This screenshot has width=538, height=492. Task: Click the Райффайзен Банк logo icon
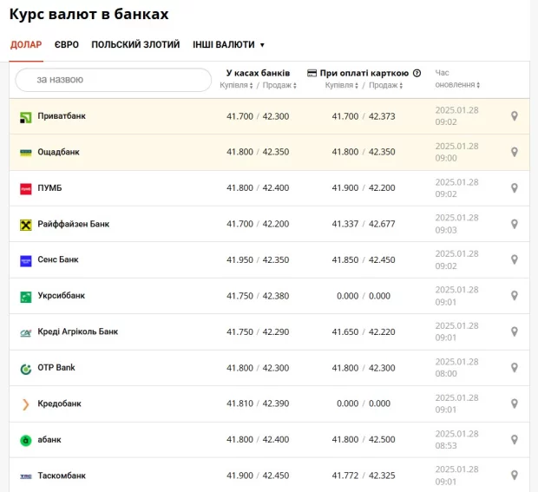[x=26, y=225]
